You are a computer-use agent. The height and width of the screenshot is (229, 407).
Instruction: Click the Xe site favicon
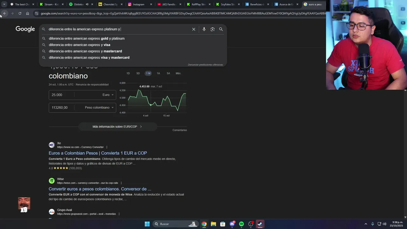point(52,145)
